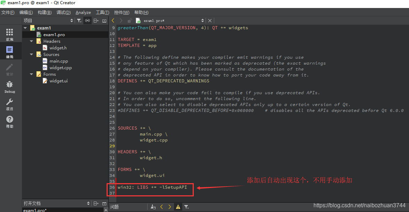Open the exam1.pro* document dropdown selector

(203, 21)
